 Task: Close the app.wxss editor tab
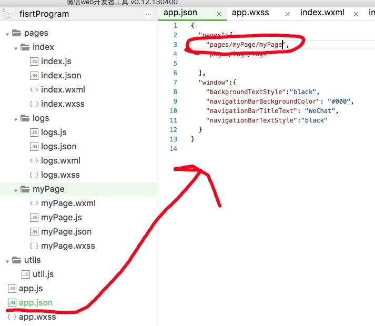point(287,14)
